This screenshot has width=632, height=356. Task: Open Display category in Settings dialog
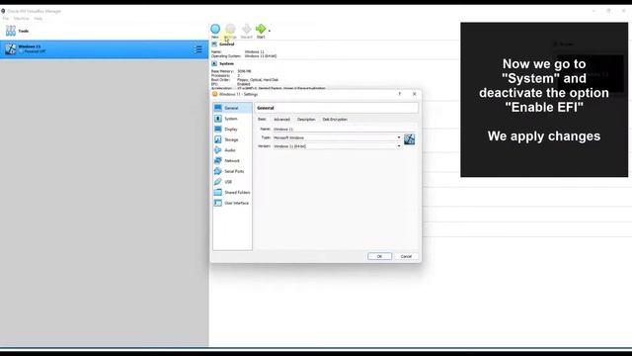point(232,130)
